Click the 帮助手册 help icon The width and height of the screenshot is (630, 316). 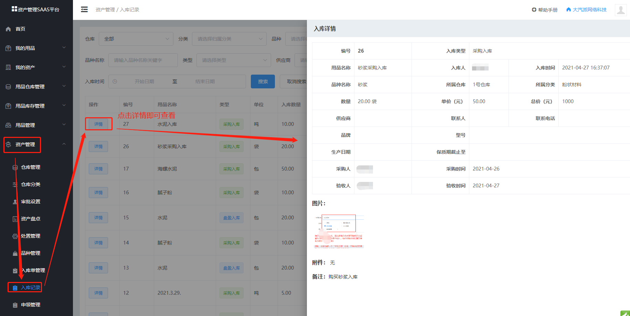click(534, 10)
